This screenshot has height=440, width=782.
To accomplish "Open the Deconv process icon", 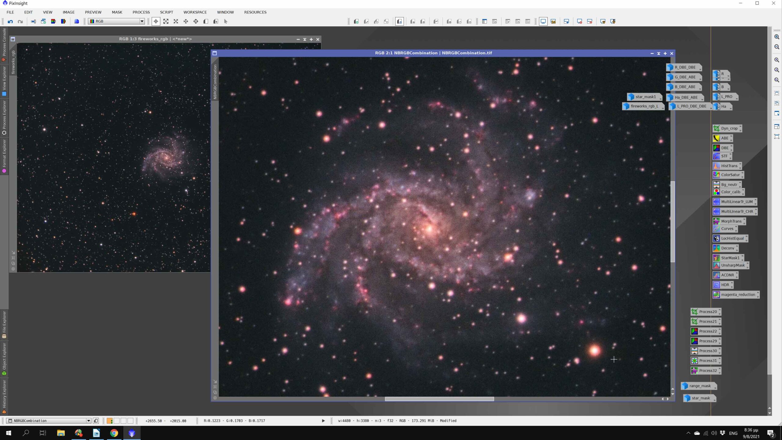I will click(727, 248).
